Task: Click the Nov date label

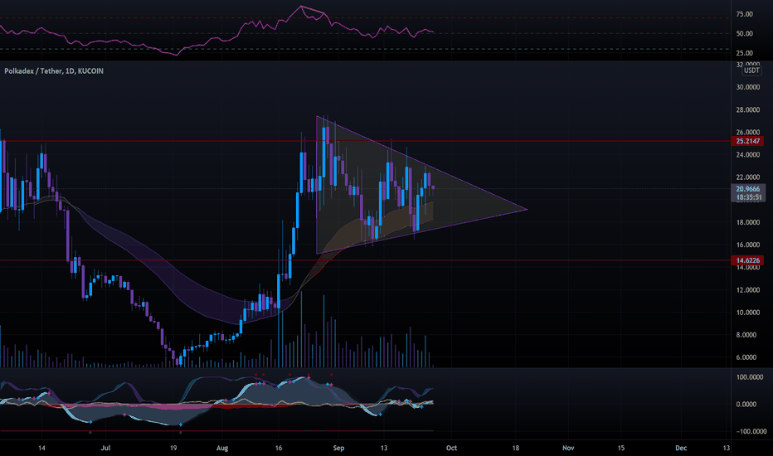Action: point(568,448)
